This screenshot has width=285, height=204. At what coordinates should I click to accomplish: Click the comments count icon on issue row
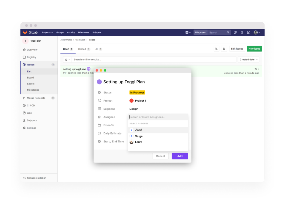pyautogui.click(x=256, y=69)
